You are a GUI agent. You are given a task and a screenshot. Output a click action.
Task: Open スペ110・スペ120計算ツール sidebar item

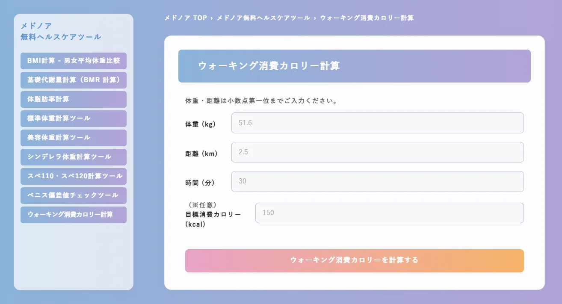tap(74, 176)
